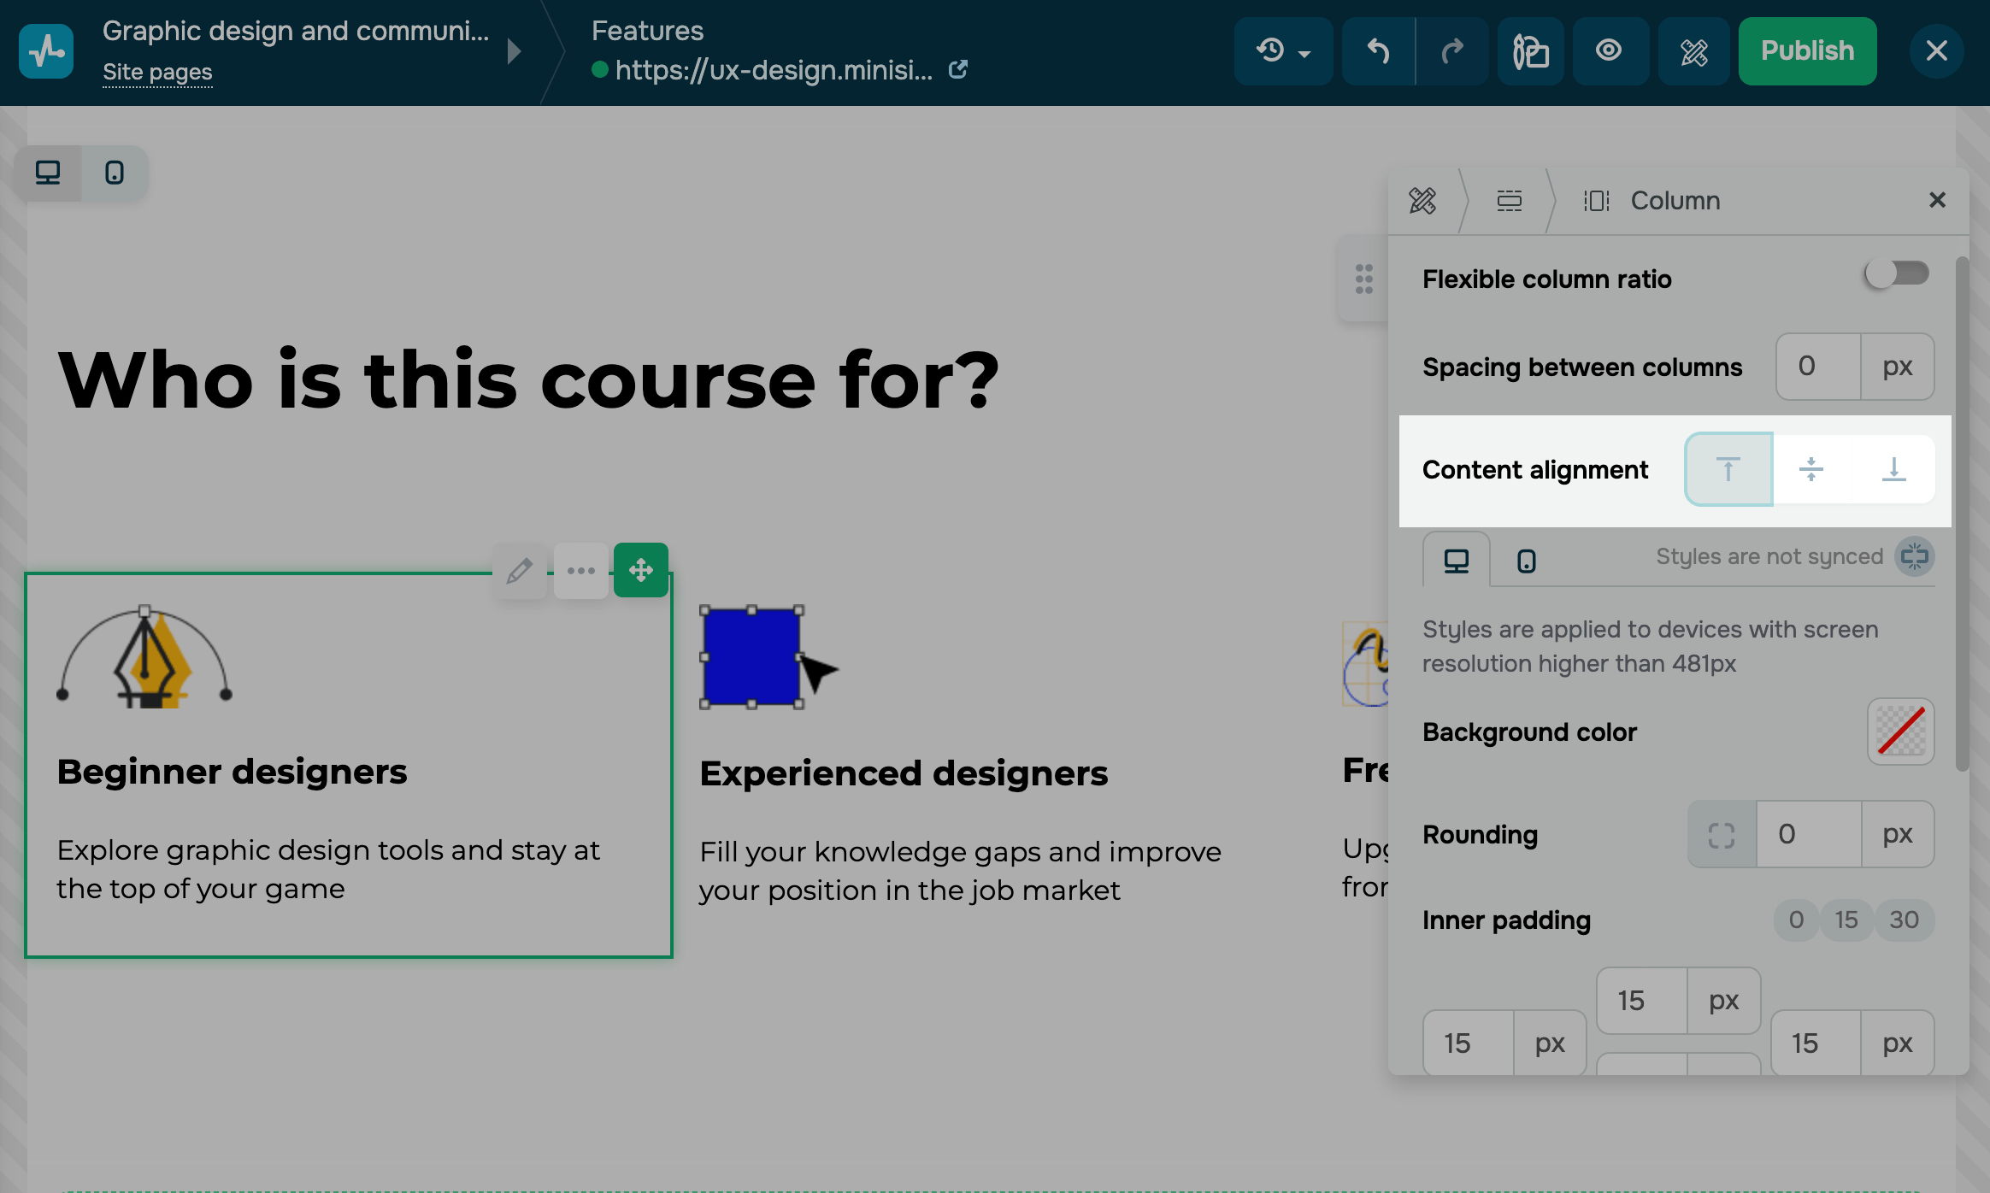1990x1193 pixels.
Task: Expand the site name arrow menu
Action: [514, 51]
